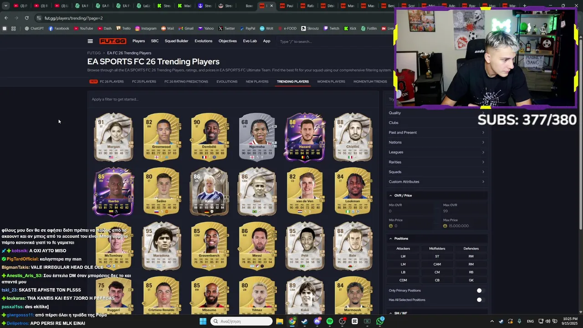
Task: Select the CAM position filter
Action: 437,264
